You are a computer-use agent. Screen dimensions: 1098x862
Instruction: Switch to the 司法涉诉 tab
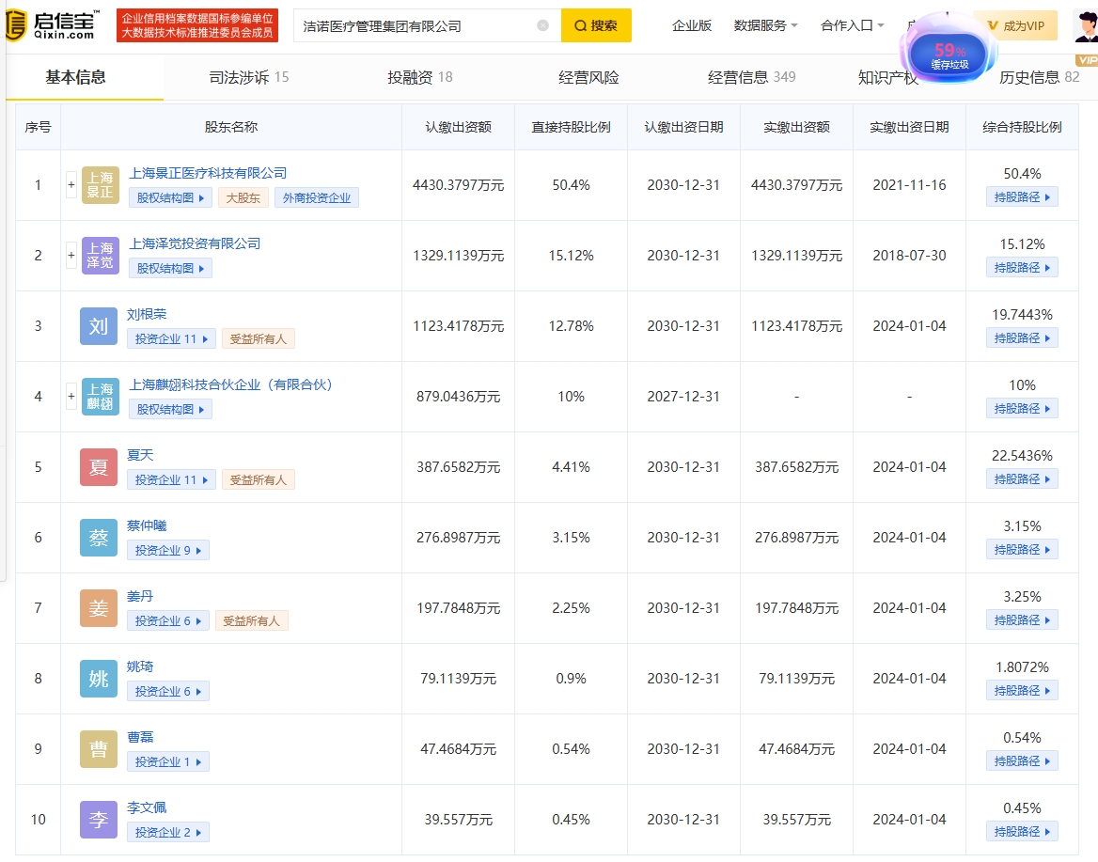coord(248,77)
